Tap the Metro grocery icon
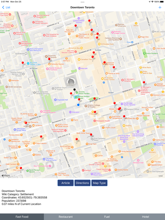165x220 pixels. coord(136,23)
